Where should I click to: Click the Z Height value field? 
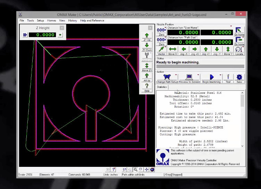pyautogui.click(x=42, y=35)
